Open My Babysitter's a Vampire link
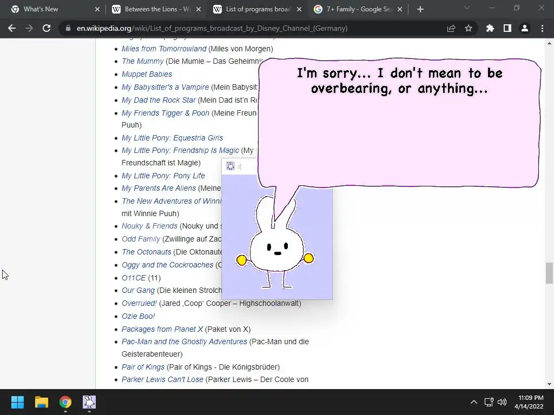This screenshot has height=415, width=554. pos(165,87)
